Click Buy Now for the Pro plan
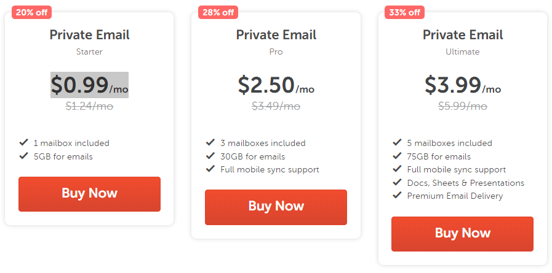This screenshot has width=552, height=273. point(276,207)
